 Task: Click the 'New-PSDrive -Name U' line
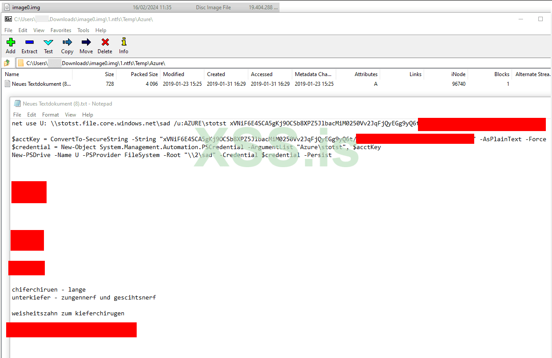(172, 155)
